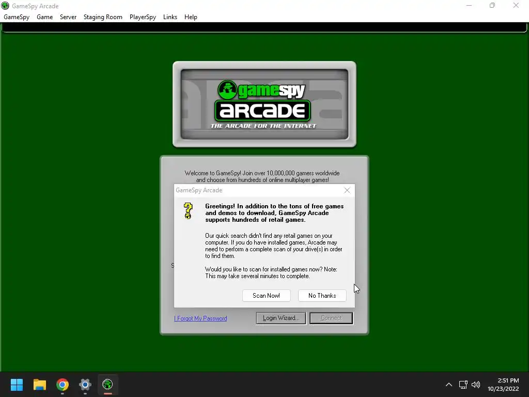
Task: Click the question mark dialog icon
Action: 188,211
